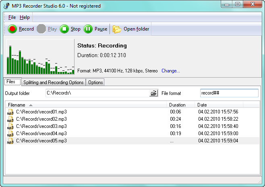265x187 pixels.
Task: Click the mp3 icon of record04.mp3
Action: (x=10, y=134)
